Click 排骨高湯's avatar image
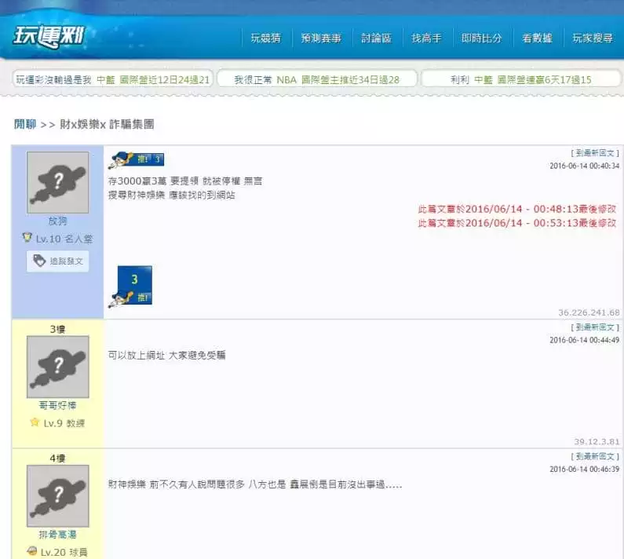The height and width of the screenshot is (559, 624). 58,495
